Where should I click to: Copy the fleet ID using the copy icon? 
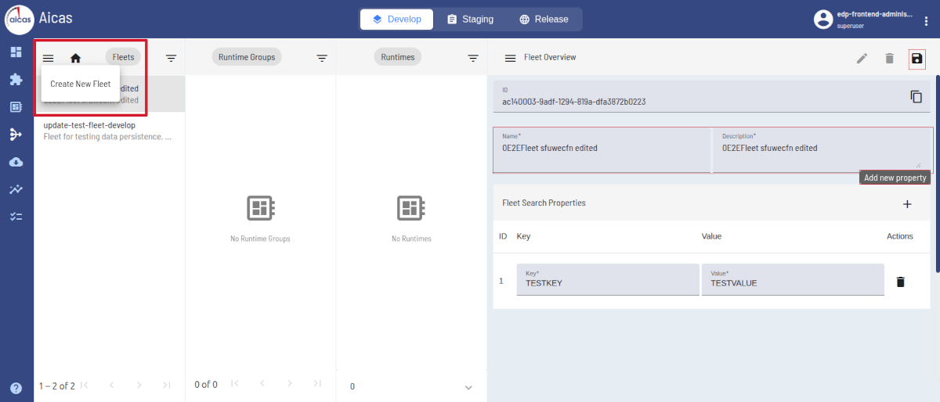coord(916,96)
